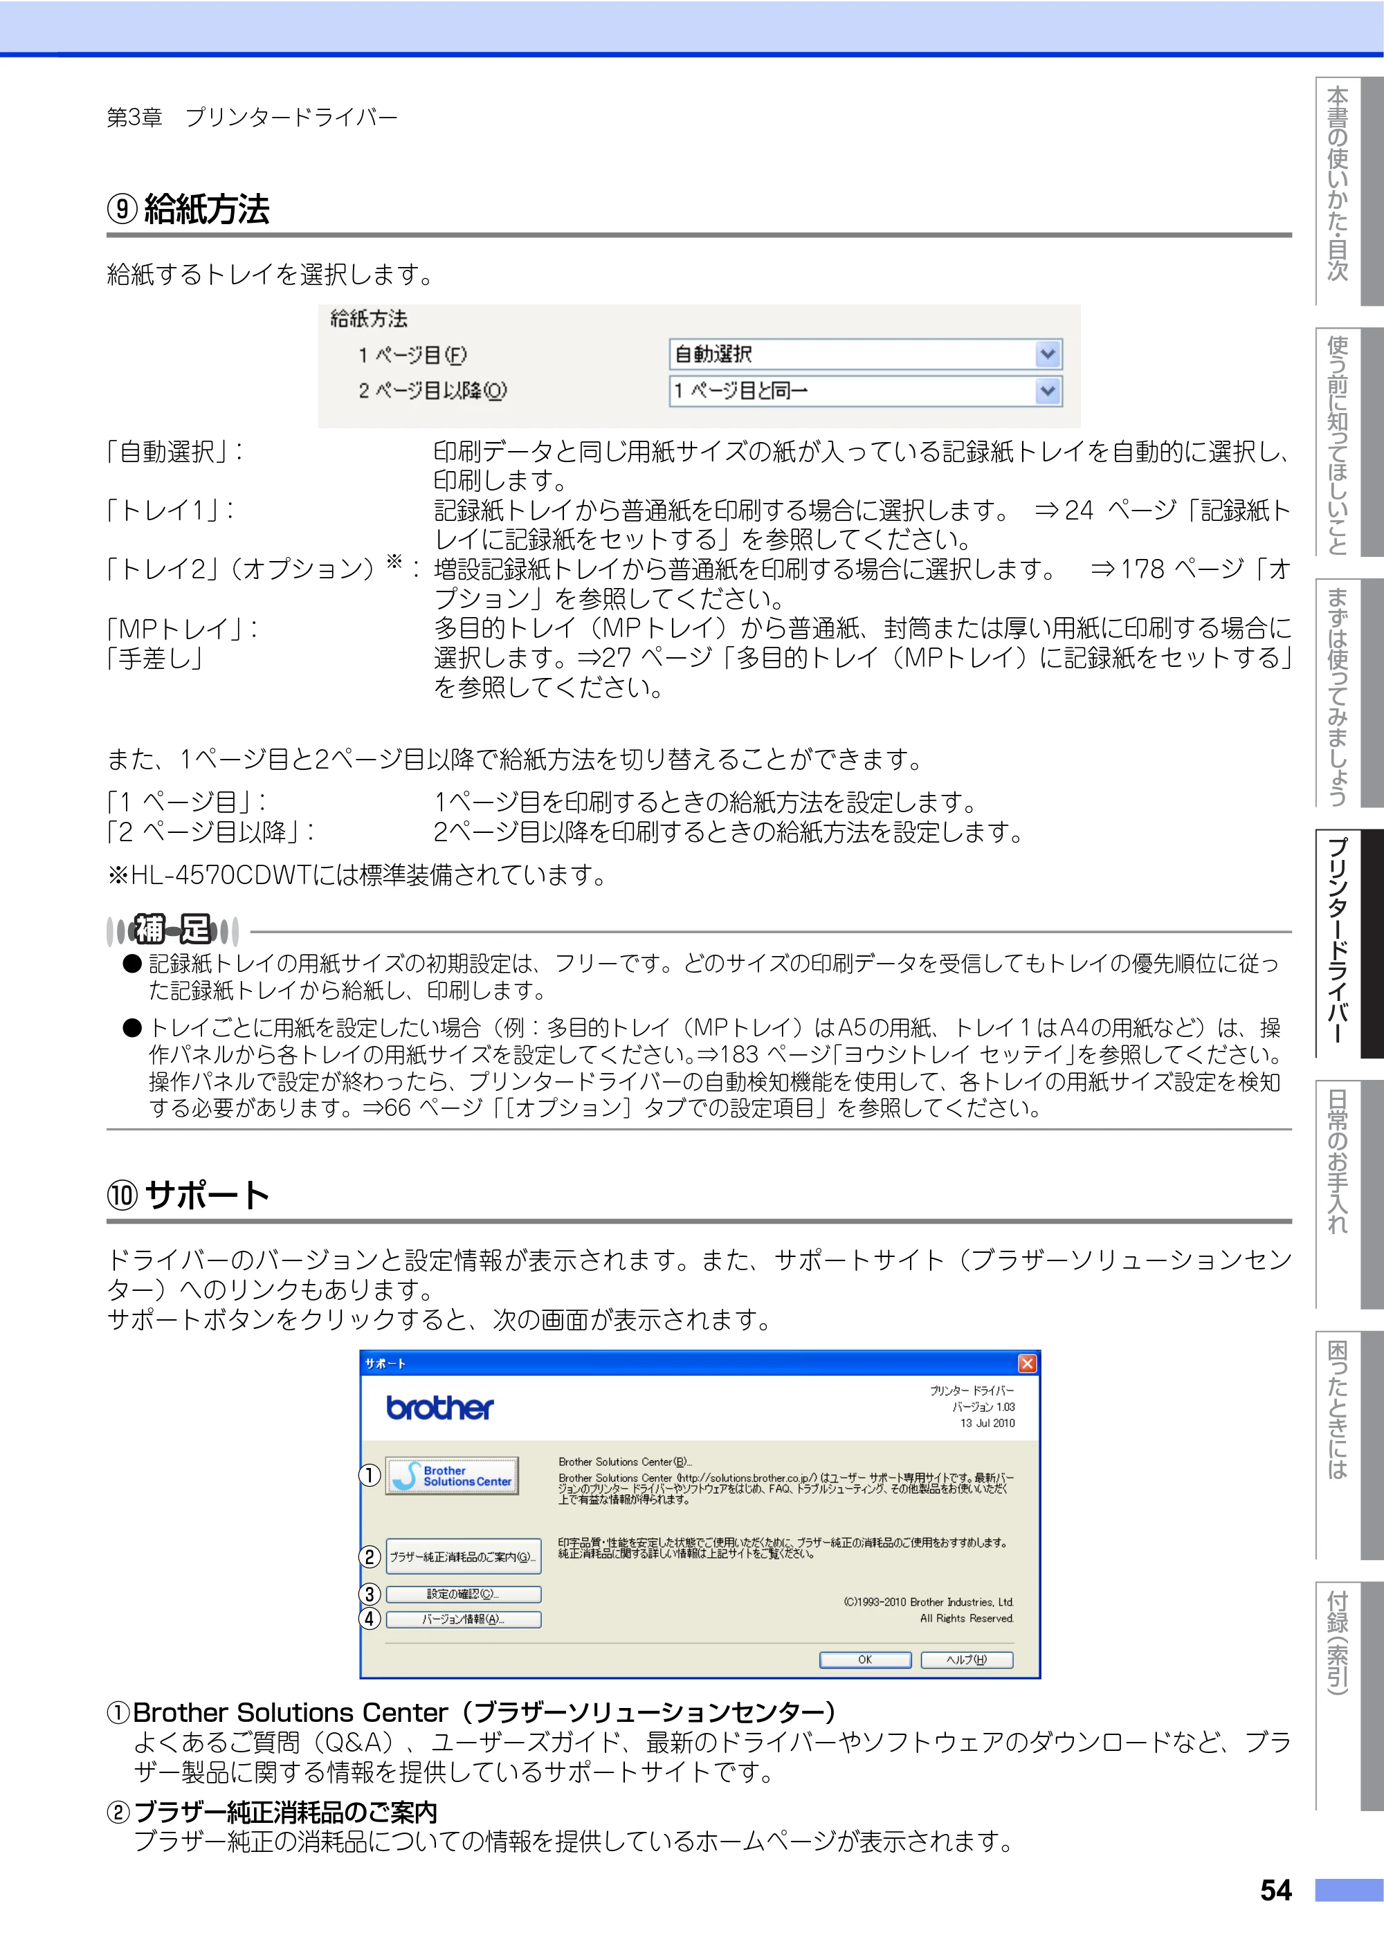Click the 設定の確認 button
1384x1955 pixels.
464,1594
